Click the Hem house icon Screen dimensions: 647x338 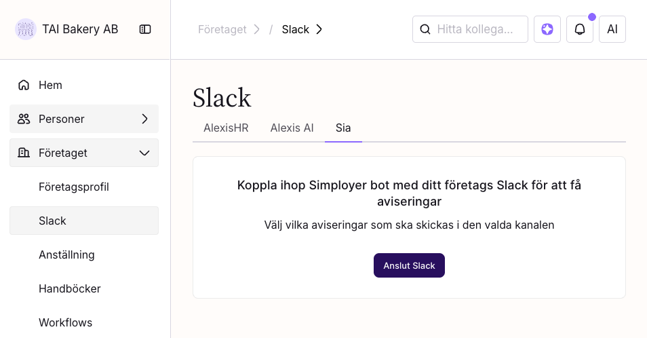24,85
